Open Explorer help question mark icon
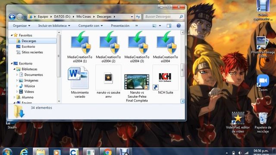This screenshot has height=155, width=276. point(179,26)
